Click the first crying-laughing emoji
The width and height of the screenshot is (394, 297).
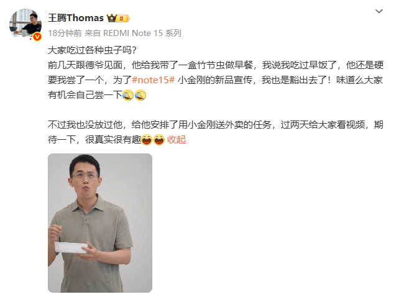point(128,95)
